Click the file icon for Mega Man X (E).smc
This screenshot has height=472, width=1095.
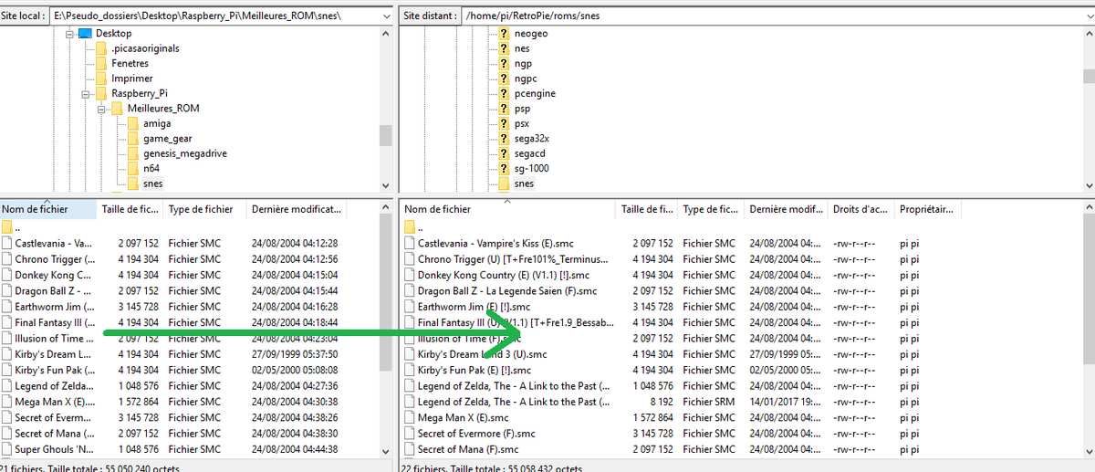pos(410,418)
